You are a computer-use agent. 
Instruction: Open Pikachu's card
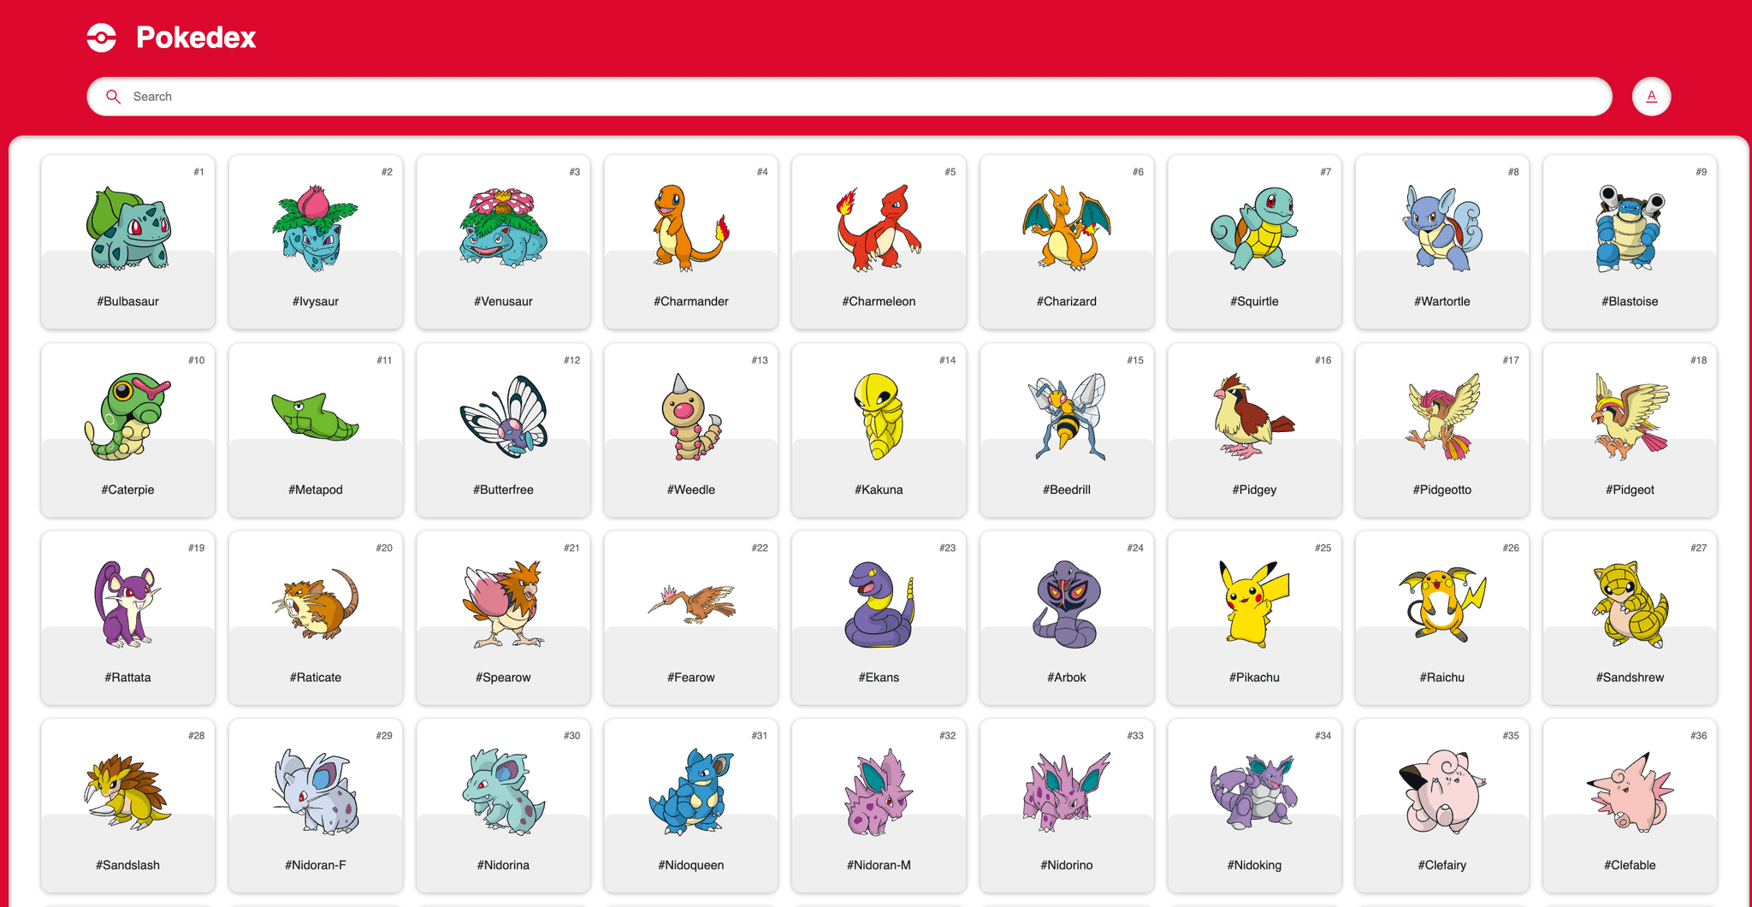pos(1254,618)
